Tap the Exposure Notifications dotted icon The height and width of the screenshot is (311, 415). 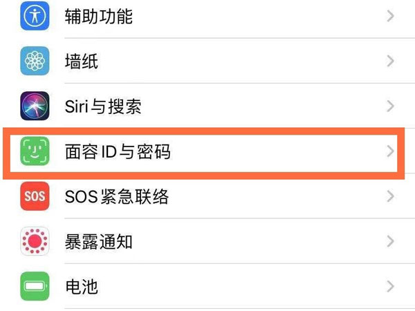[x=35, y=242]
